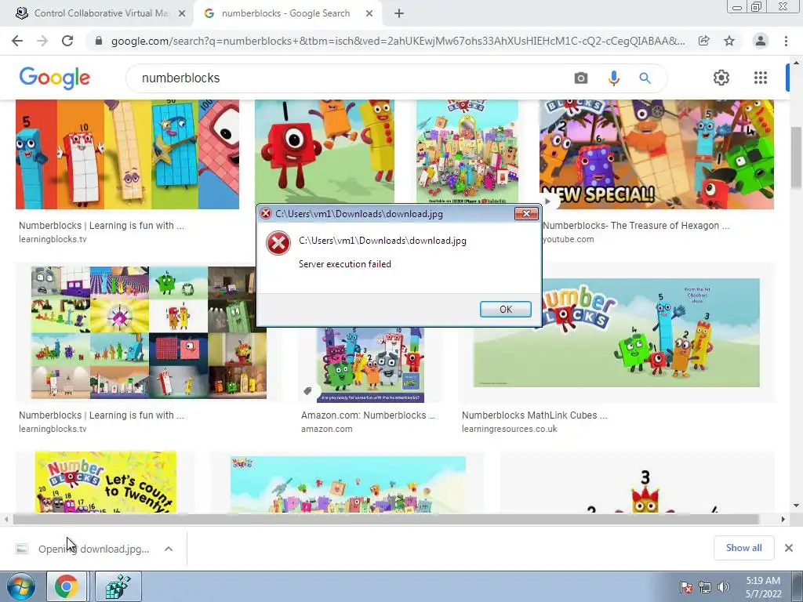Viewport: 803px width, 602px height.
Task: Open the Windows Start menu orb
Action: click(20, 586)
